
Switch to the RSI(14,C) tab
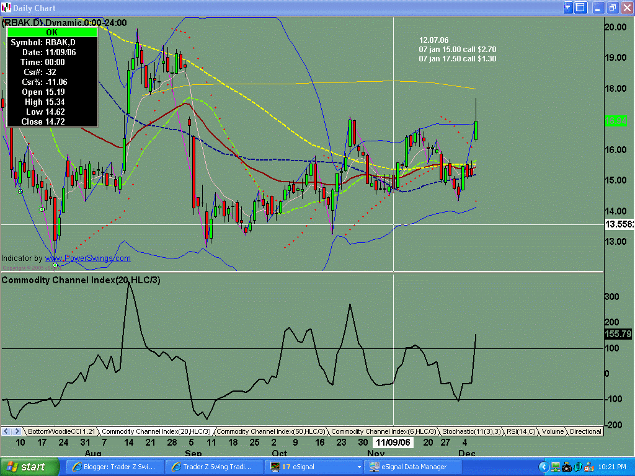click(521, 431)
